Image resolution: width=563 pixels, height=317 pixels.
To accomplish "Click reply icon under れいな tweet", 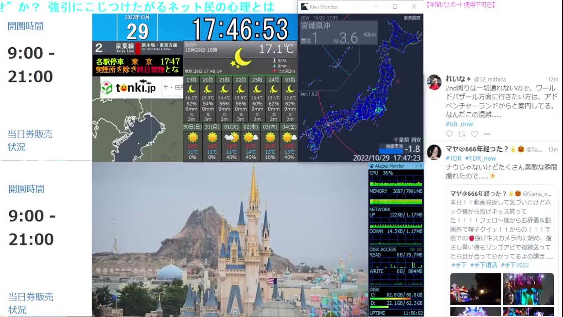I will [x=449, y=134].
